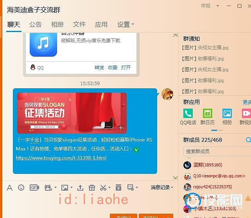Launch QQ电话 group app
This screenshot has width=251, height=218.
pos(188,113)
